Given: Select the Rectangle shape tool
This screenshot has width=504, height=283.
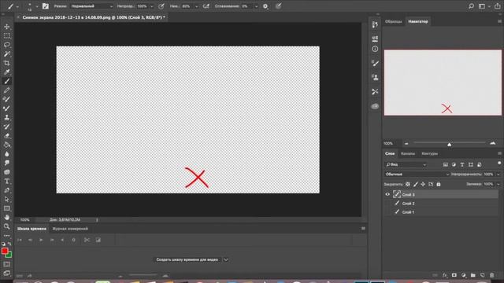Looking at the screenshot, I should point(7,208).
